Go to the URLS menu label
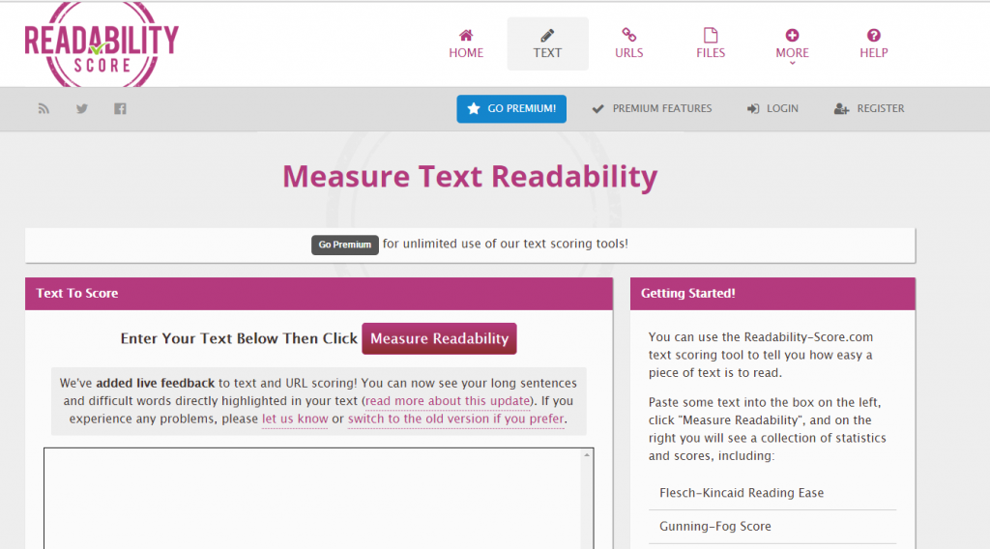Image resolution: width=990 pixels, height=549 pixels. pos(628,53)
